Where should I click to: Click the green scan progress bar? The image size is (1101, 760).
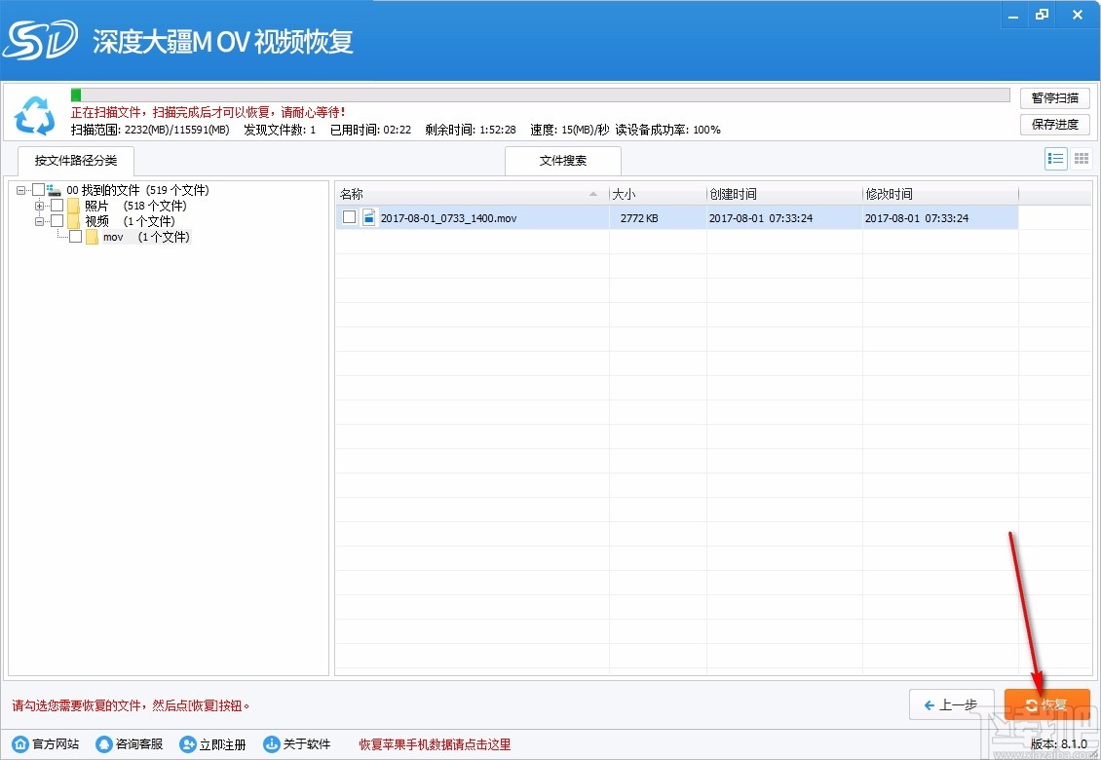[x=78, y=95]
